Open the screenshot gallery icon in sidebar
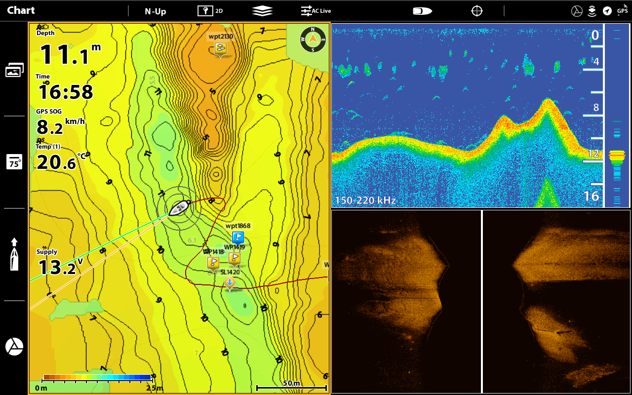Image resolution: width=632 pixels, height=395 pixels. pos(14,71)
